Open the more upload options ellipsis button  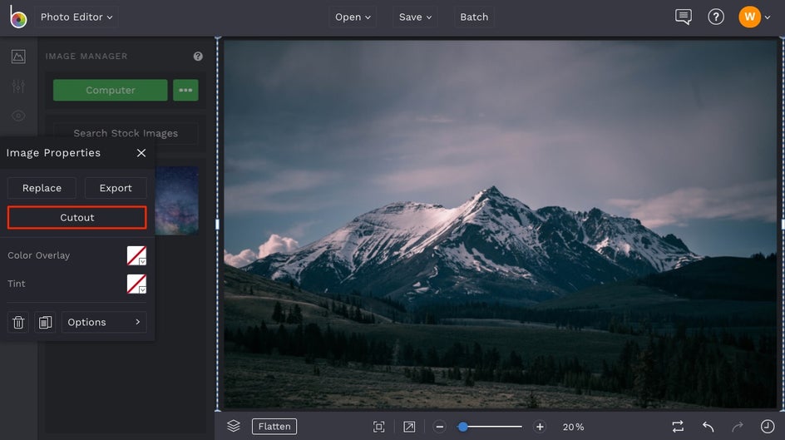point(185,90)
